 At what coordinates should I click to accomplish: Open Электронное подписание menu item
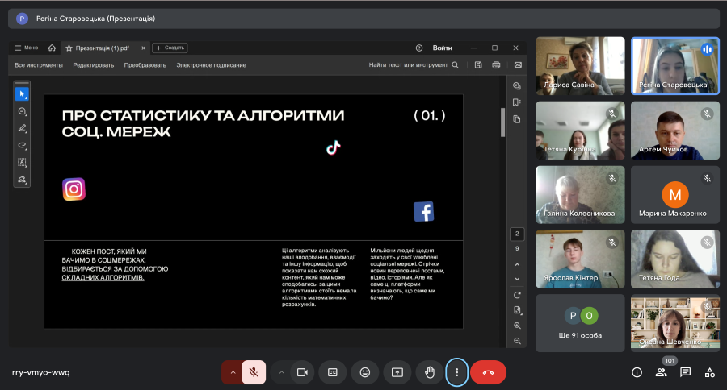[211, 65]
